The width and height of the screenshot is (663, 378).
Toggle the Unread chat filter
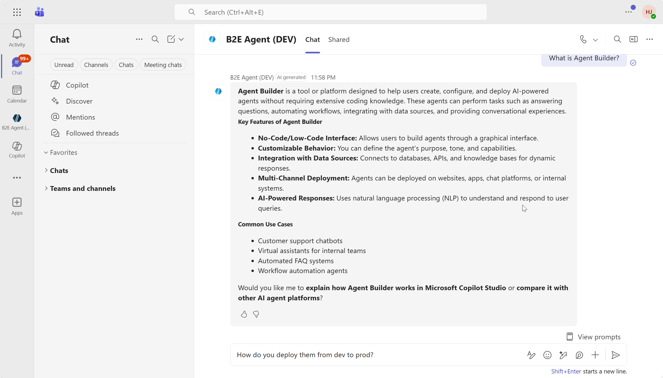coord(64,64)
